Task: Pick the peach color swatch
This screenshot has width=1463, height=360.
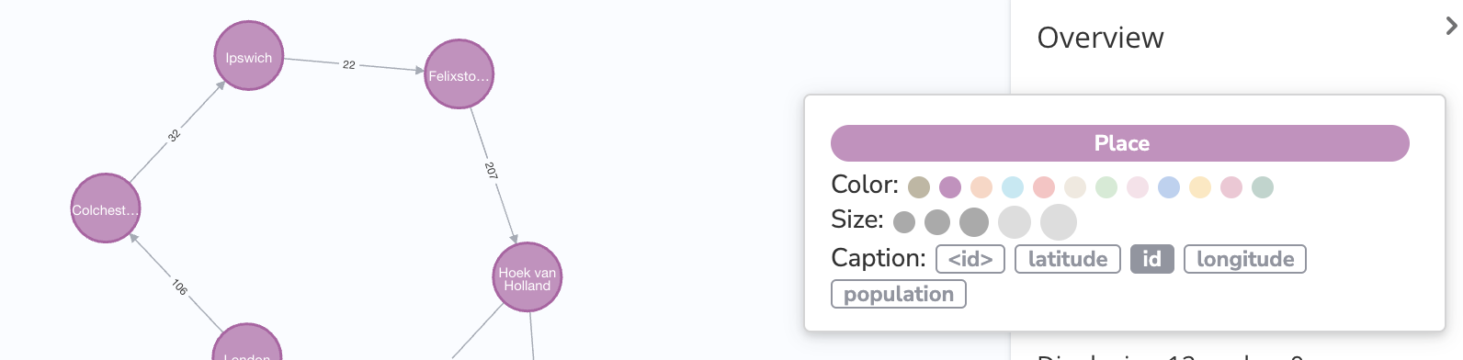Action: tap(981, 187)
